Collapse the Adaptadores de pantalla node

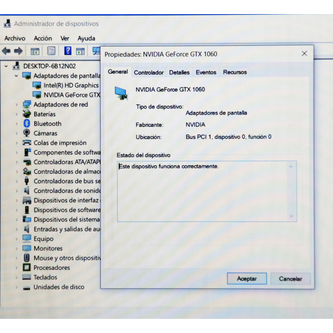(x=16, y=76)
